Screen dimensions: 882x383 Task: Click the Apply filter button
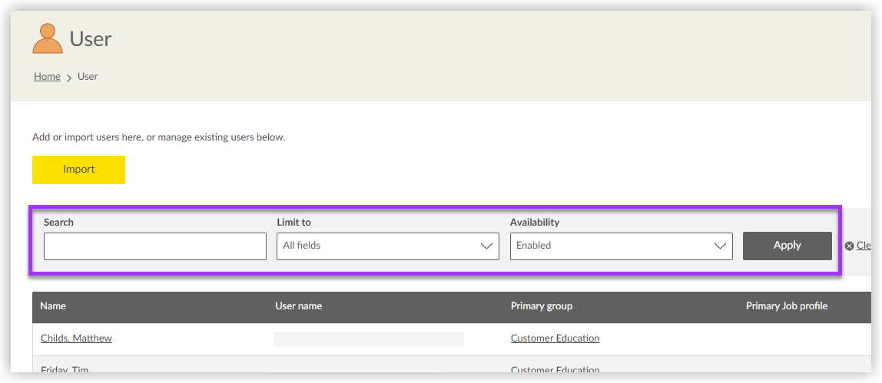787,246
